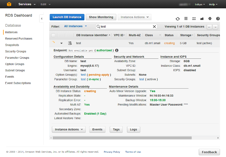The width and height of the screenshot is (226, 157).
Task: Collapse the RDS Dashboard sidebar
Action: (x=42, y=19)
